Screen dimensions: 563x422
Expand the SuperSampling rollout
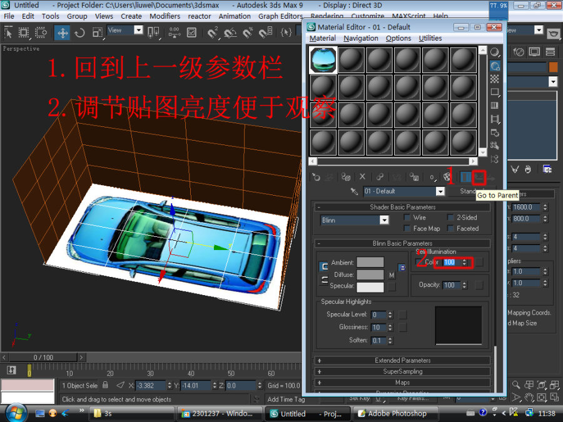[402, 371]
